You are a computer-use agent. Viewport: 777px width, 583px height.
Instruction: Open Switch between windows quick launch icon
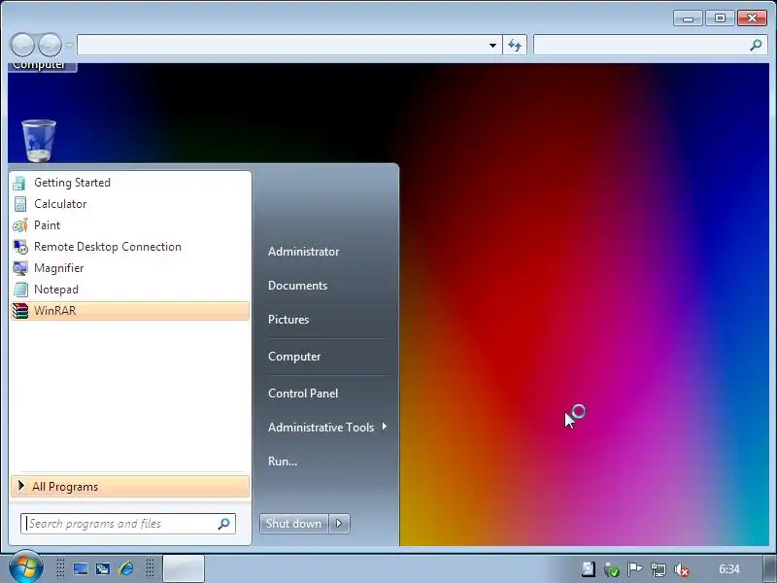tap(103, 568)
